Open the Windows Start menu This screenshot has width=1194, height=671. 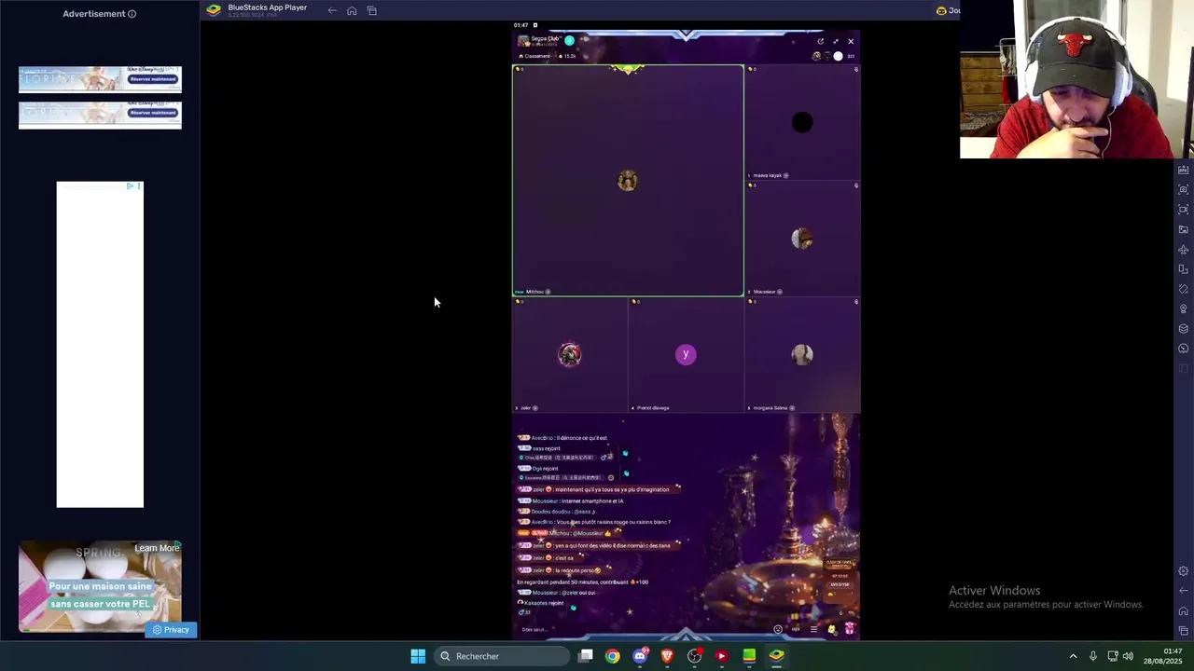418,656
